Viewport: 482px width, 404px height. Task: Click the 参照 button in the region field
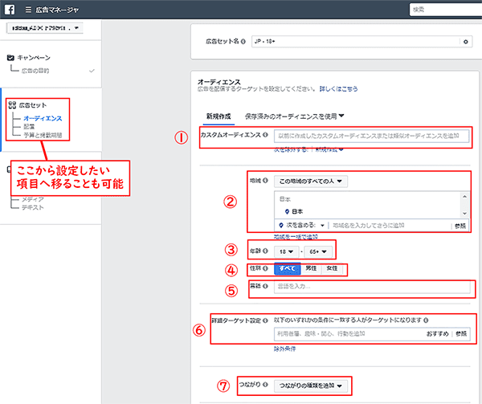(x=460, y=226)
